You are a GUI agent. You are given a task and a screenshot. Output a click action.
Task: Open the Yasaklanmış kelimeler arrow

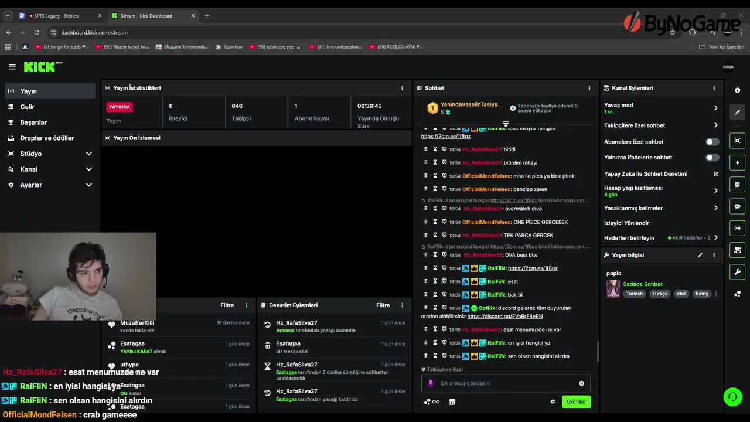pyautogui.click(x=715, y=208)
